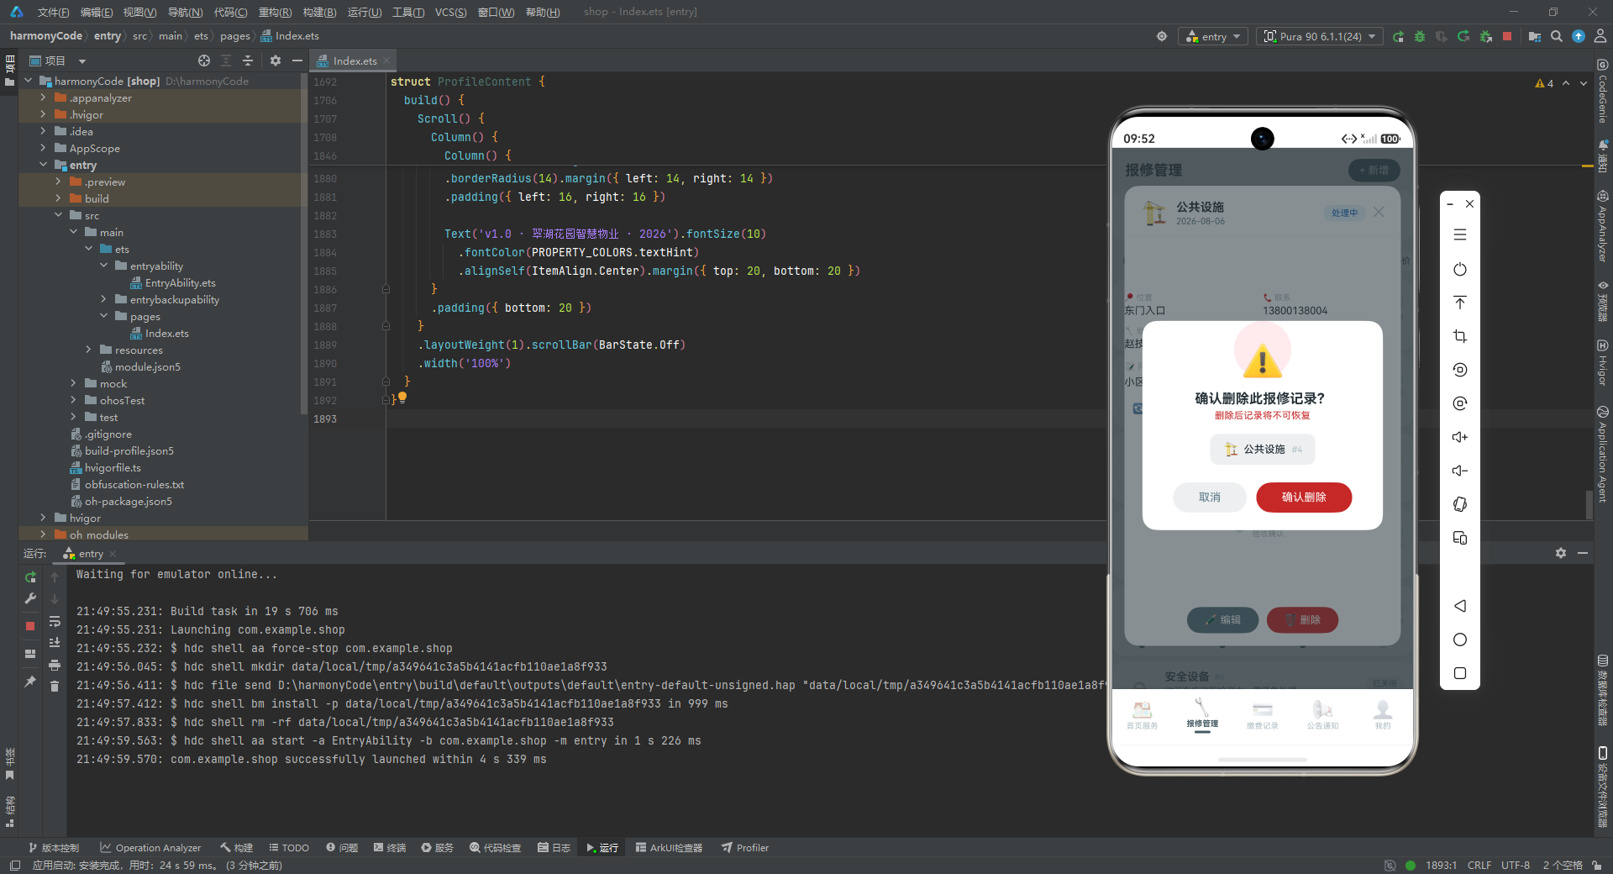Open EntryAbility.ets in the project tree
Viewport: 1613px width, 874px height.
pyautogui.click(x=173, y=282)
